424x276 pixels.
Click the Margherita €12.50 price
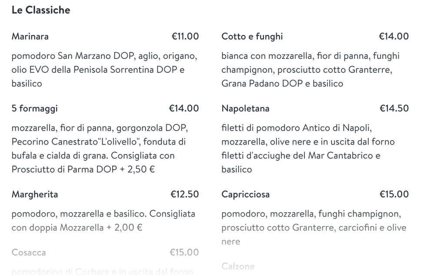tap(185, 194)
